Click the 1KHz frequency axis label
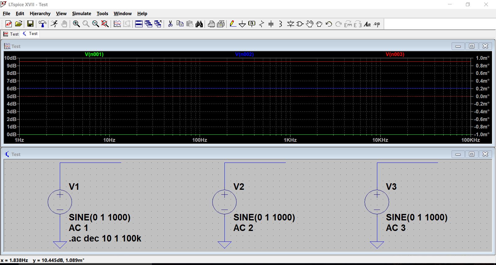Image resolution: width=496 pixels, height=265 pixels. tap(290, 140)
